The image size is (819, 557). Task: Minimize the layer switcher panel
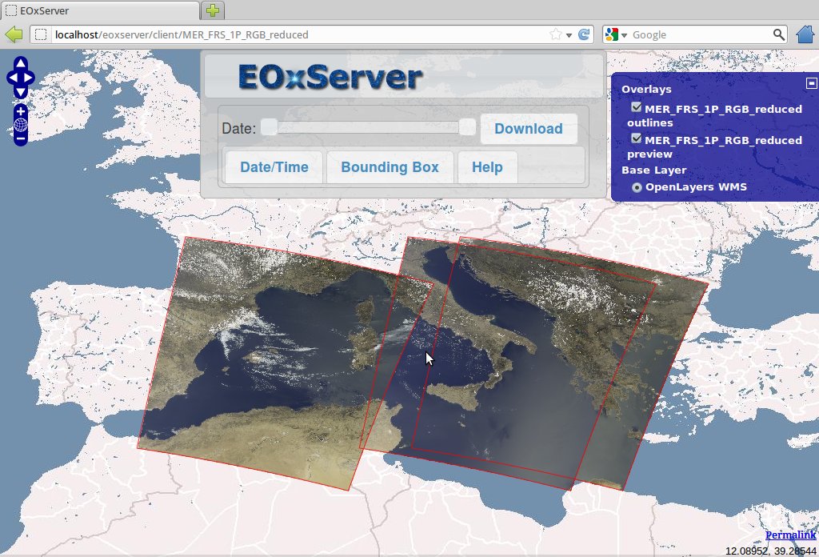[811, 83]
